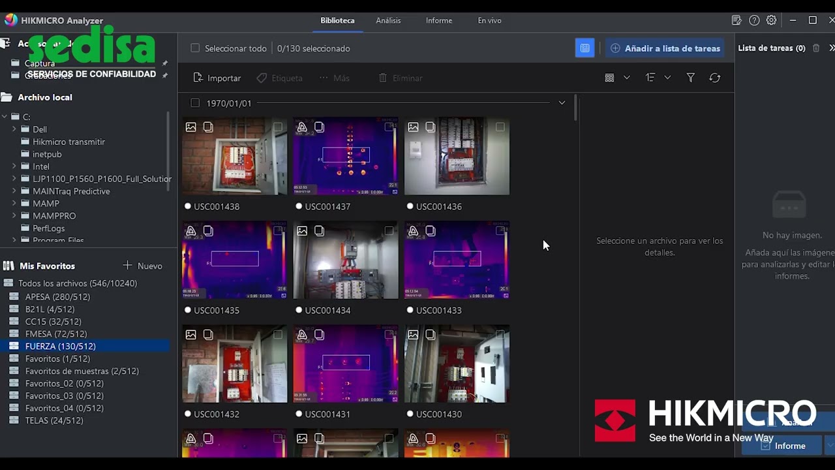Screen dimensions: 835x470
Task: Select the PerfLogs folder
Action: coord(49,228)
